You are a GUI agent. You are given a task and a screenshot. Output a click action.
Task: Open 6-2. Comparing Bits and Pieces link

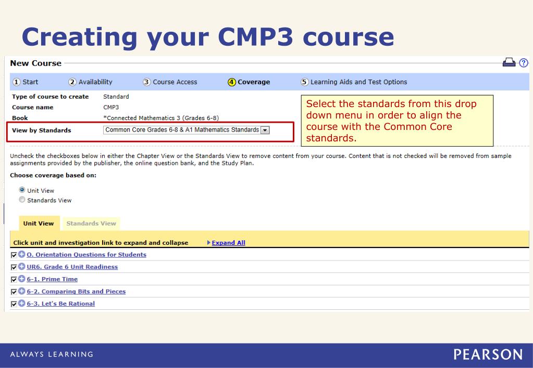[76, 292]
